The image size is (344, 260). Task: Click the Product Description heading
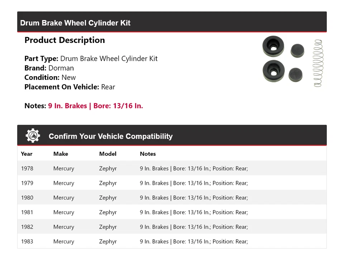[x=64, y=40]
